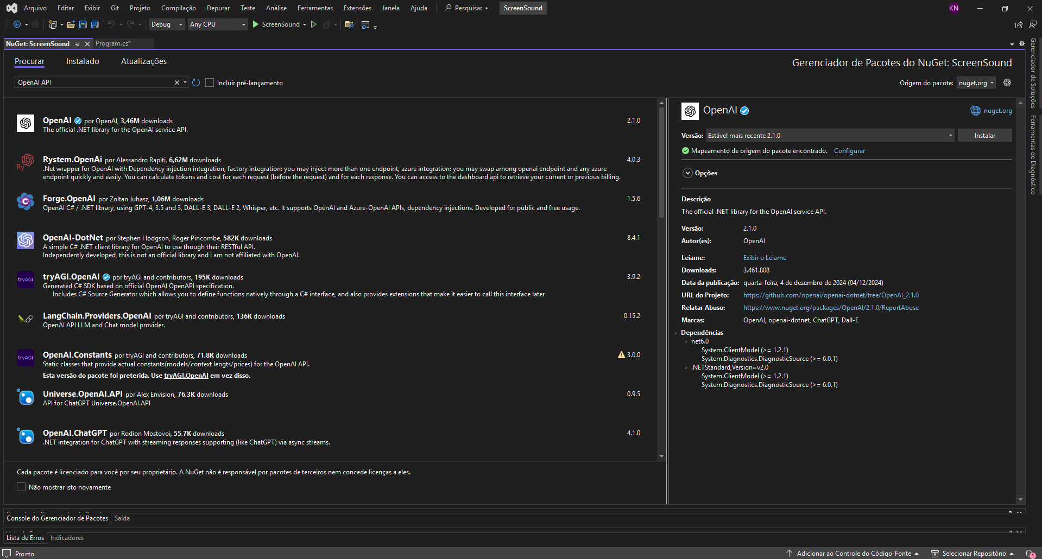Open the Arquivo menu
Screen dimensions: 1042x559
coord(35,8)
